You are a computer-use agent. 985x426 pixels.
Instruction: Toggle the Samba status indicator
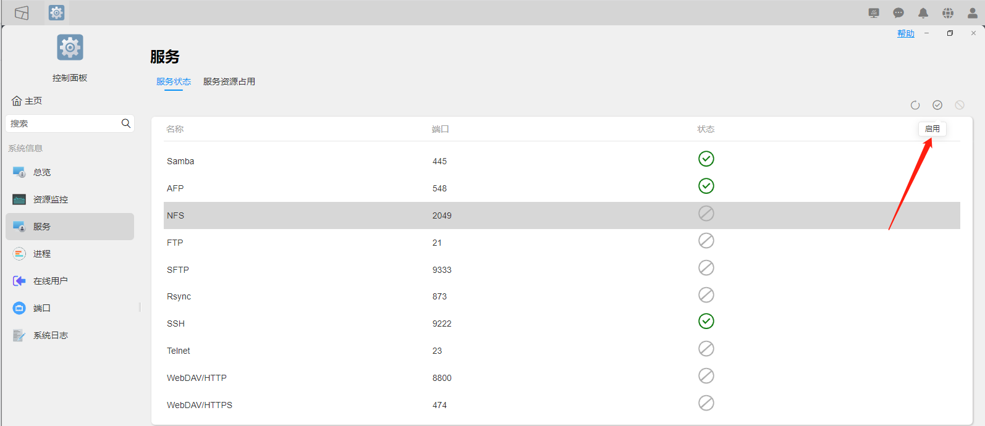706,159
